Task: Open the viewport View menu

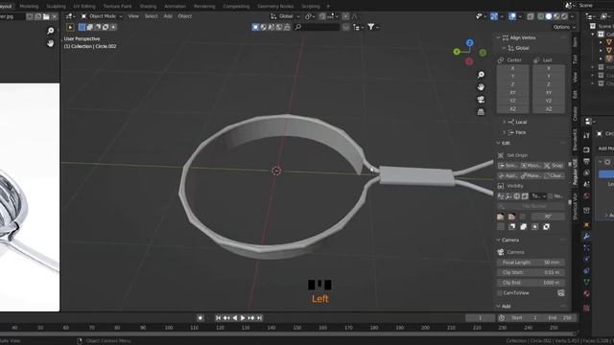Action: point(133,16)
